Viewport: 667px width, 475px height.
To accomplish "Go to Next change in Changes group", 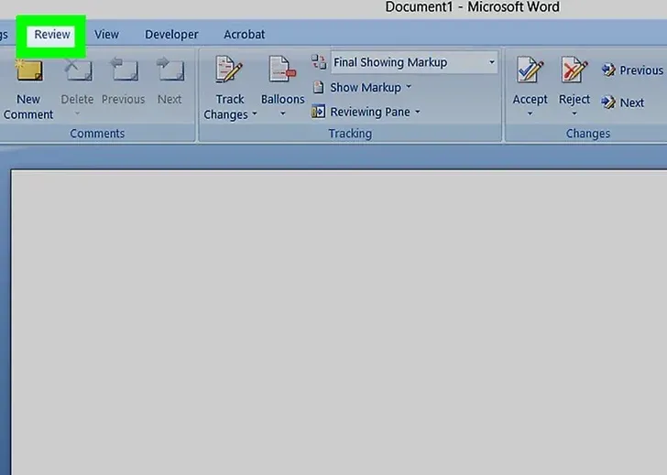I will 623,103.
